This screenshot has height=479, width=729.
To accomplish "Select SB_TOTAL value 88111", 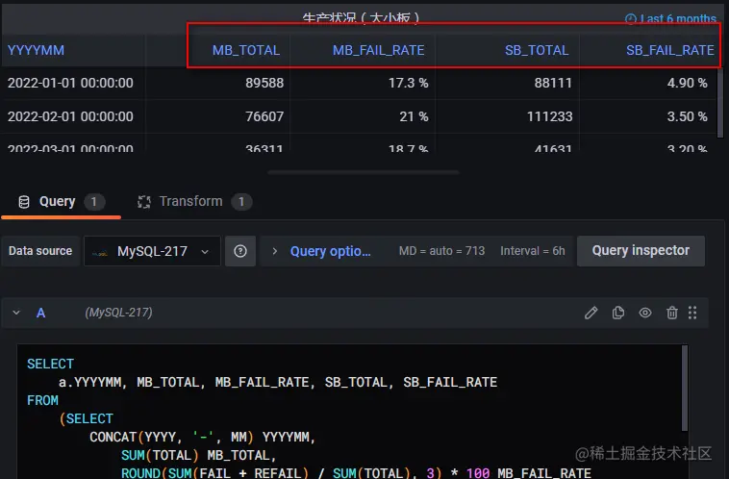I will coord(553,83).
